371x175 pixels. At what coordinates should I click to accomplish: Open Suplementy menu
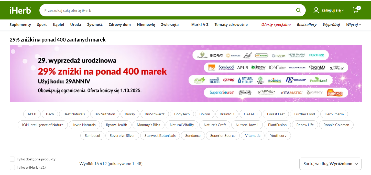[20, 25]
